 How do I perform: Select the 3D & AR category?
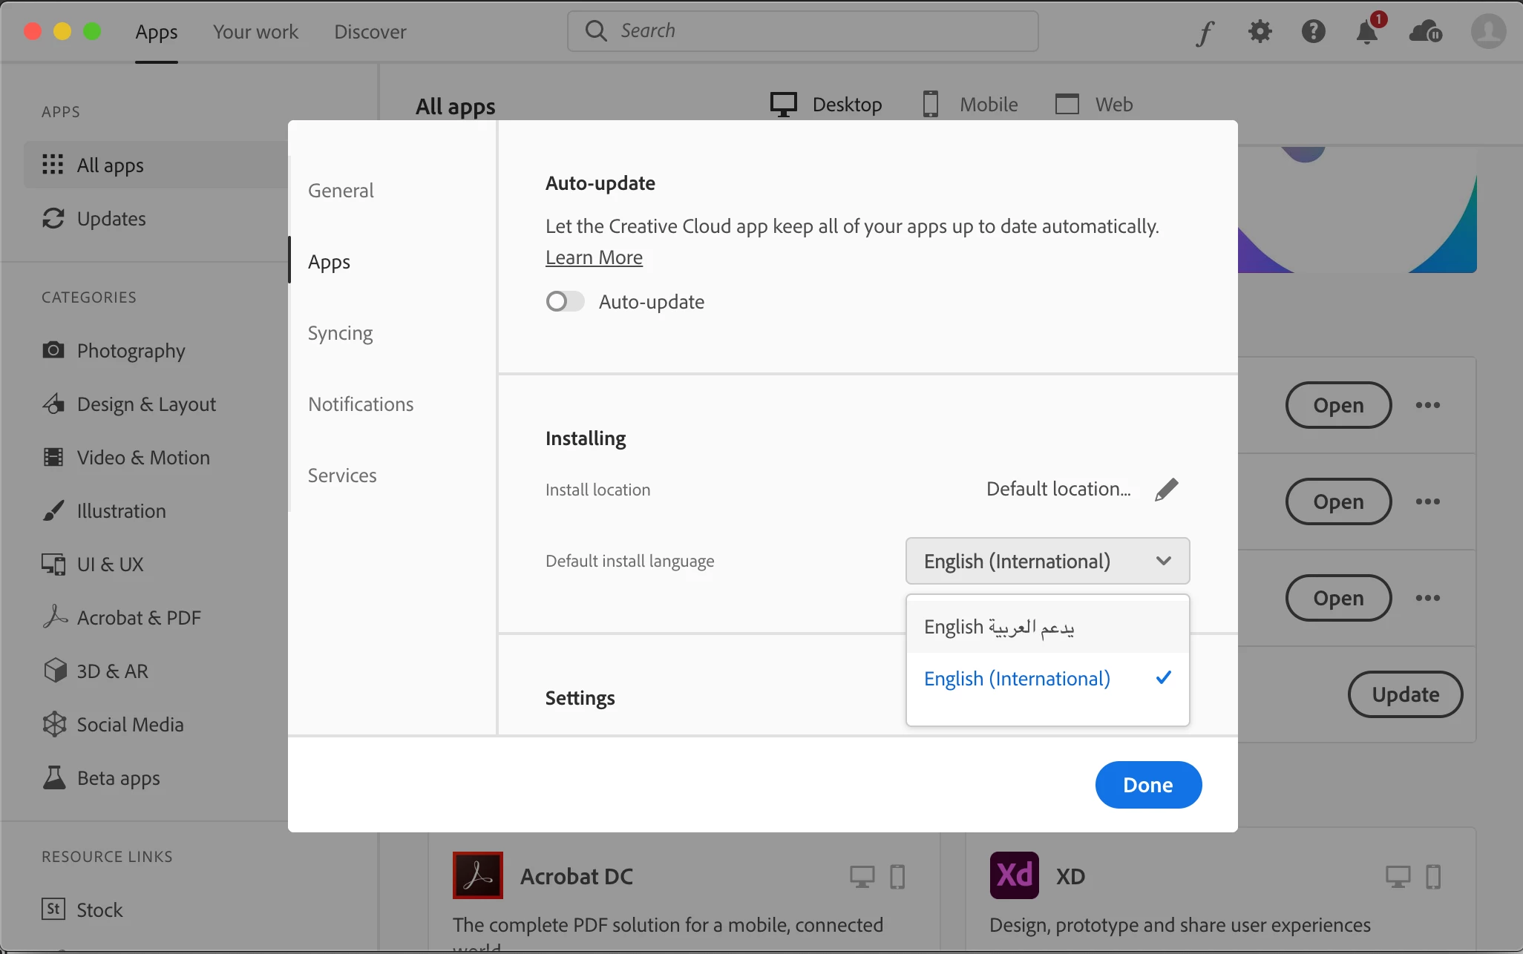pyautogui.click(x=95, y=671)
